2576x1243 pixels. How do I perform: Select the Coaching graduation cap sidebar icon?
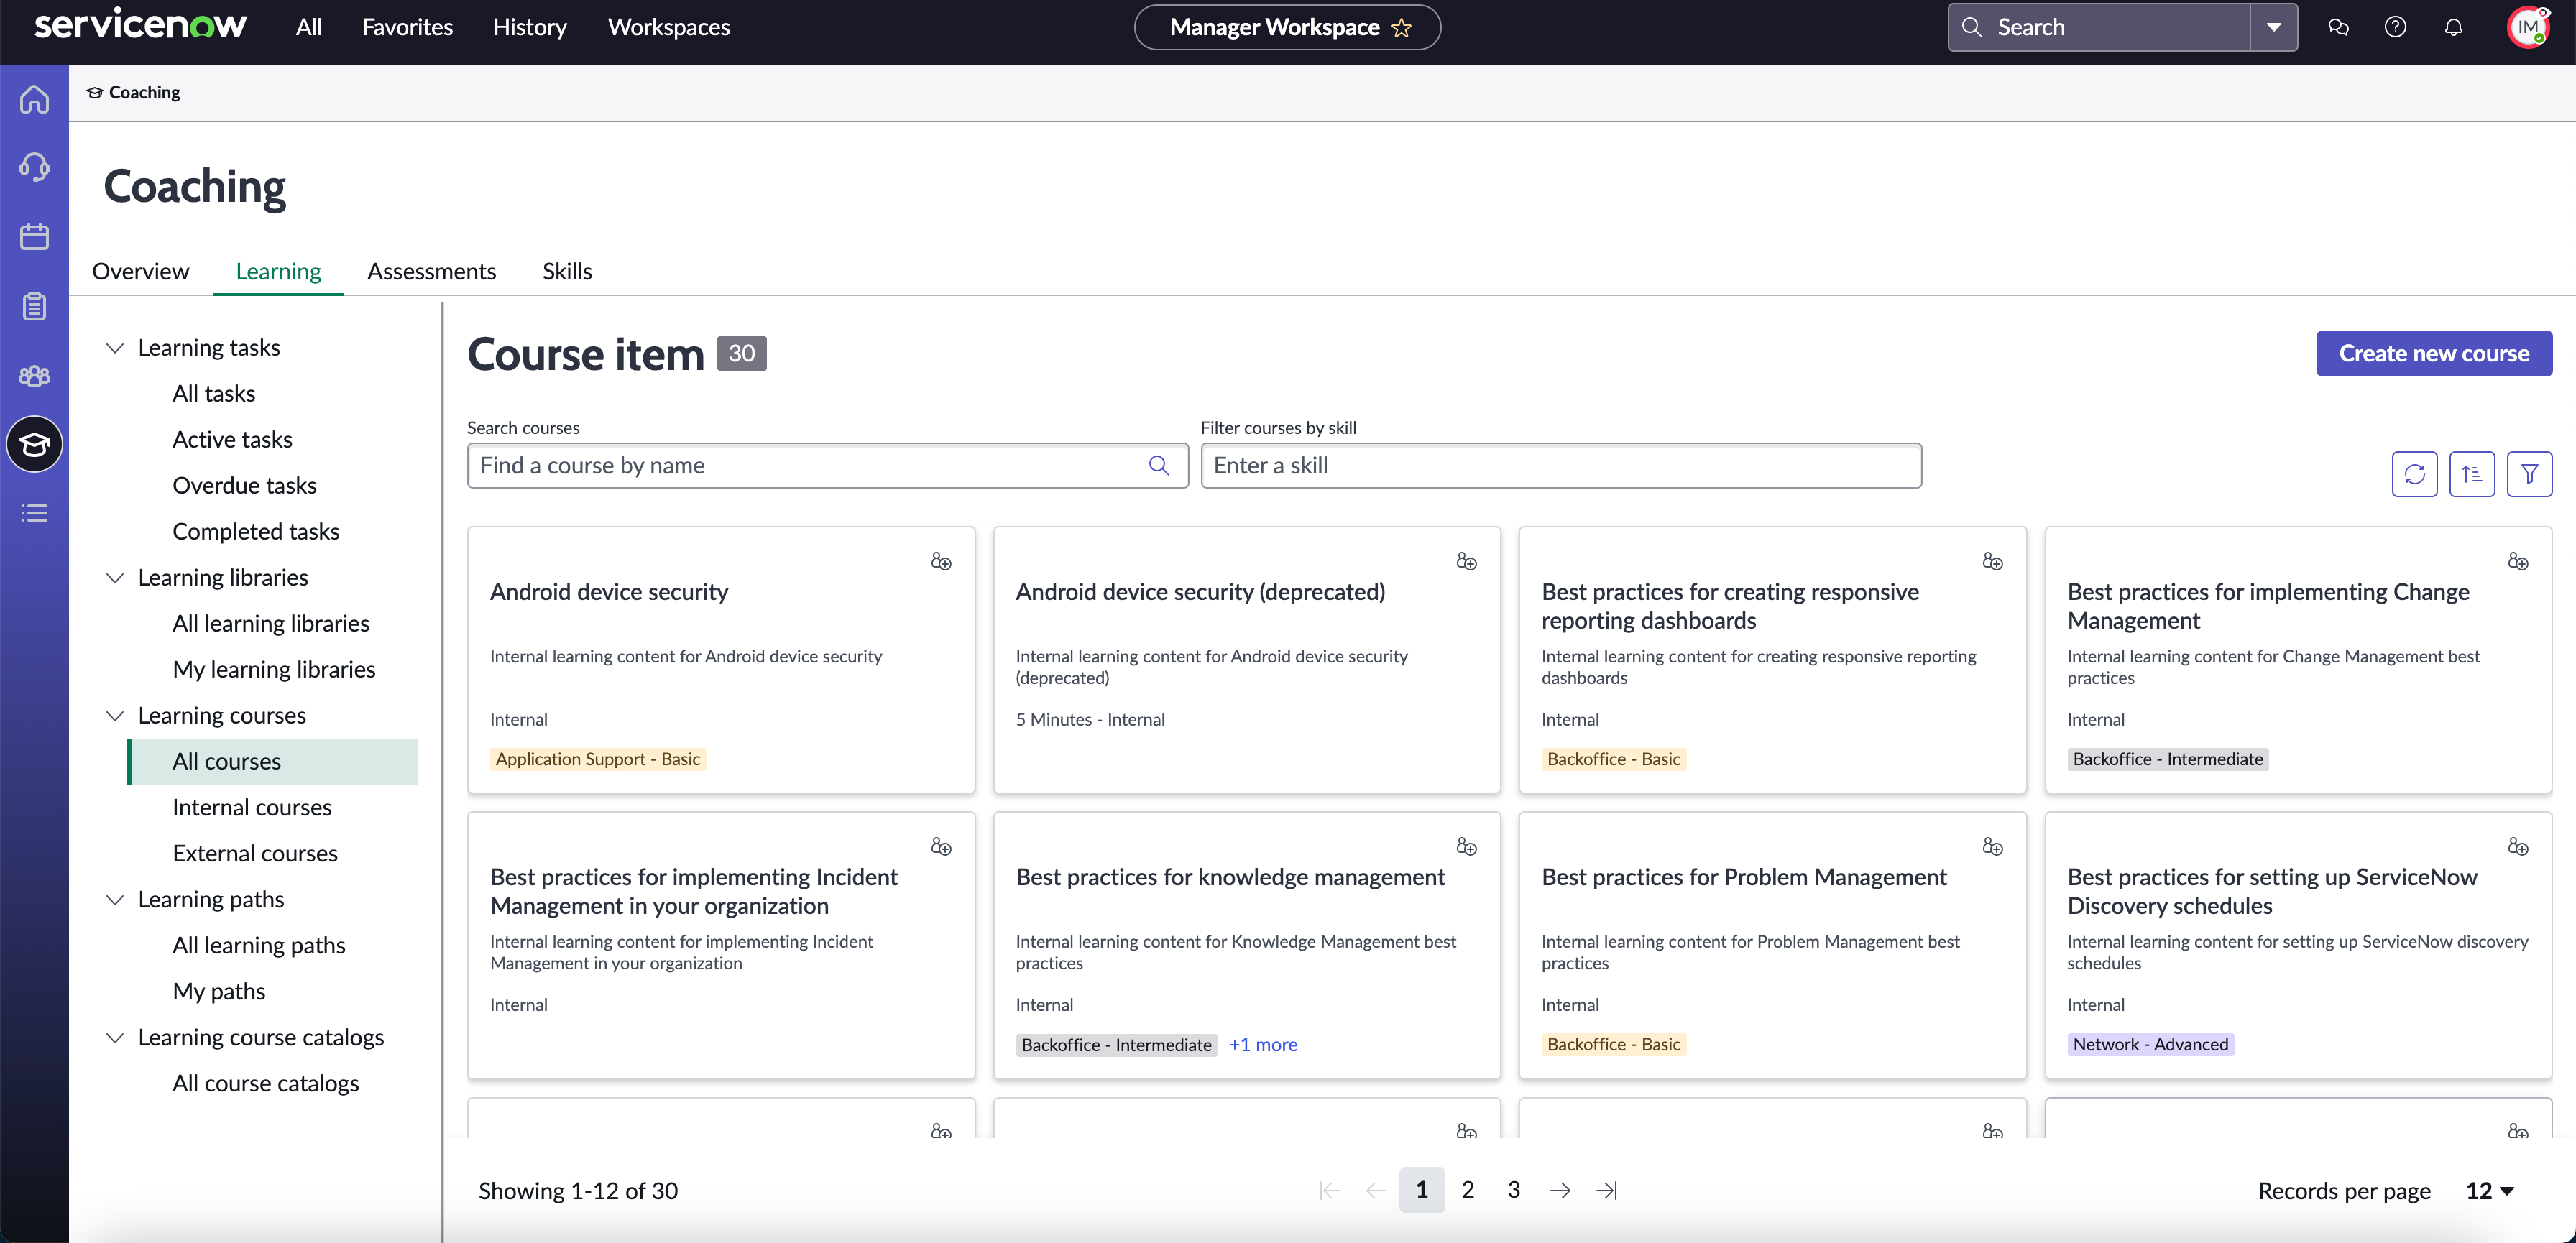[34, 444]
